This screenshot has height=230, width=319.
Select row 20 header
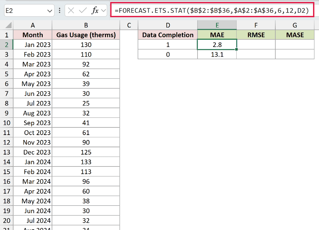click(7, 220)
